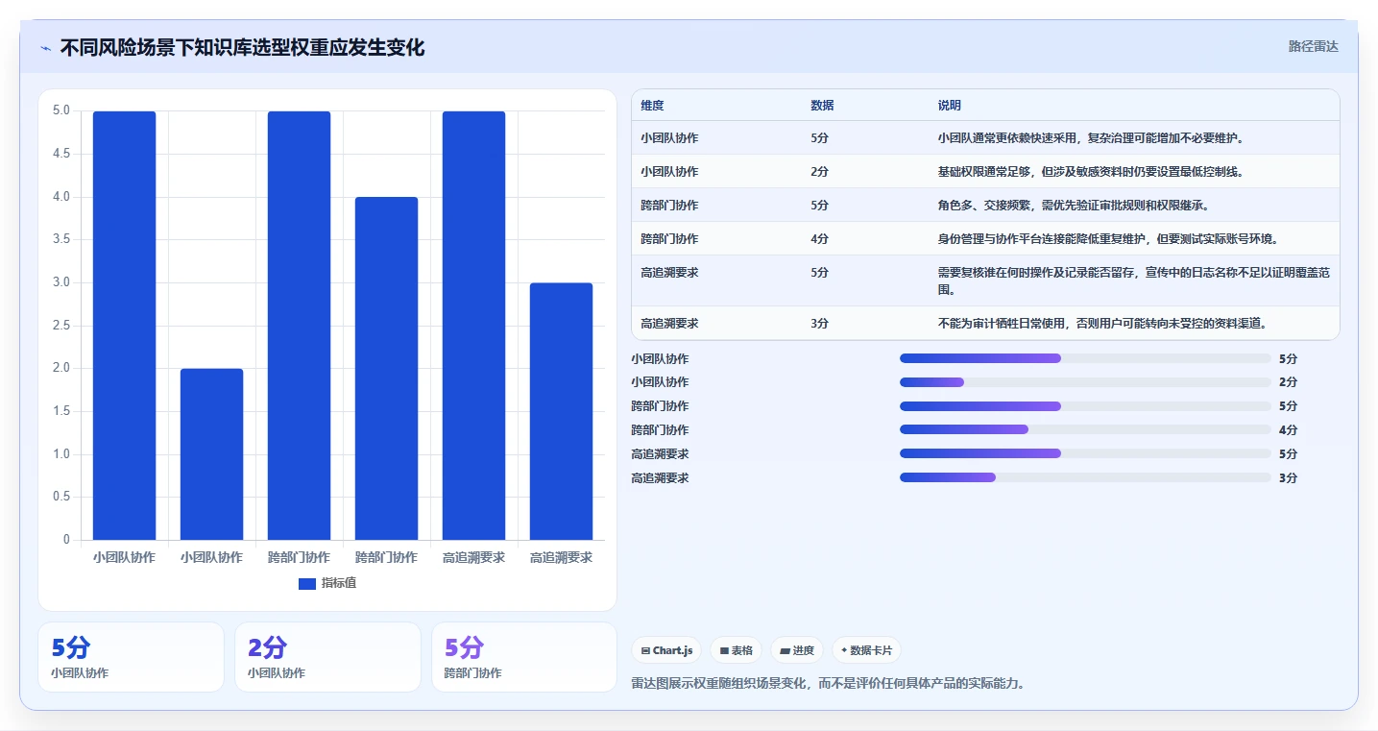Image resolution: width=1378 pixels, height=731 pixels.
Task: Click the 数据 column header
Action: [822, 106]
